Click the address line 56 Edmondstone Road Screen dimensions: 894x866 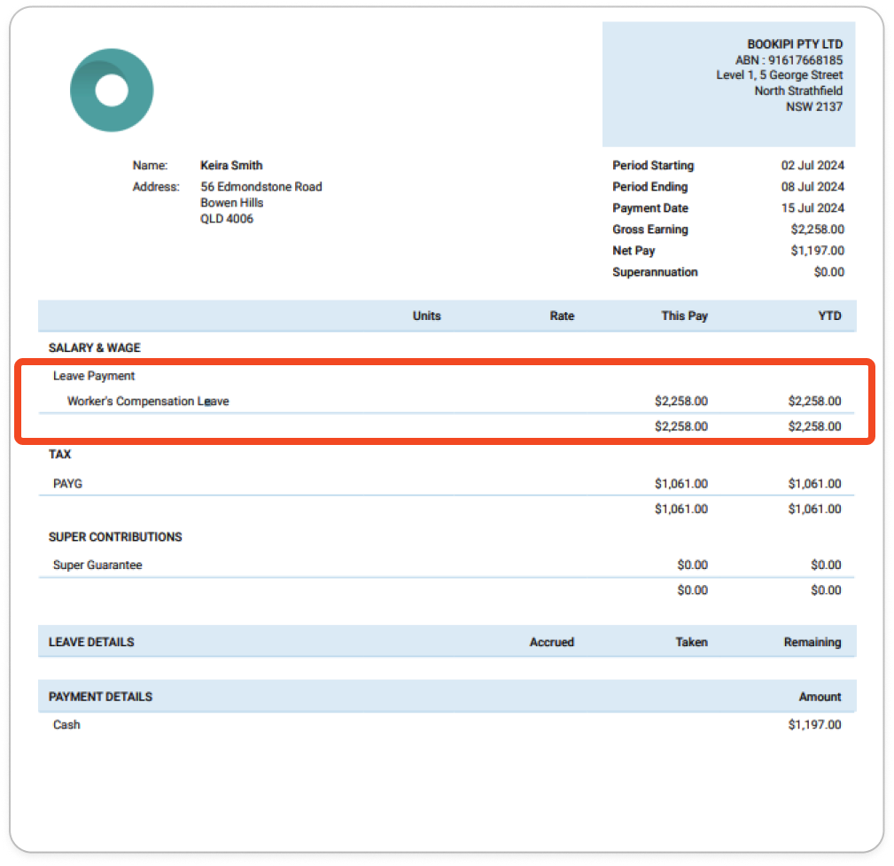pos(261,186)
